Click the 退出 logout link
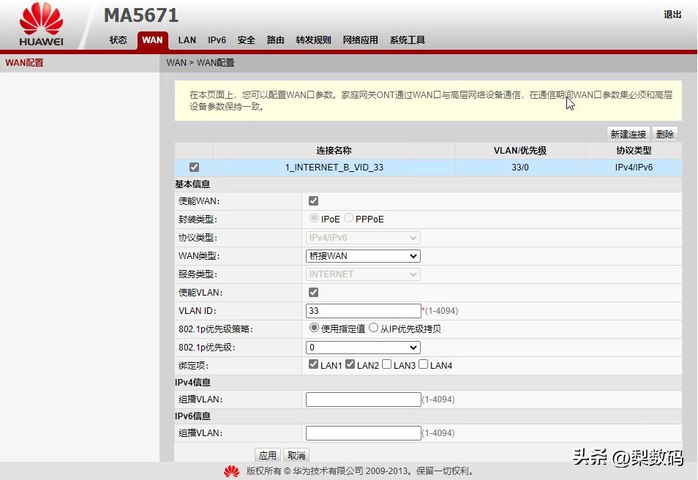Image resolution: width=698 pixels, height=480 pixels. pyautogui.click(x=672, y=14)
